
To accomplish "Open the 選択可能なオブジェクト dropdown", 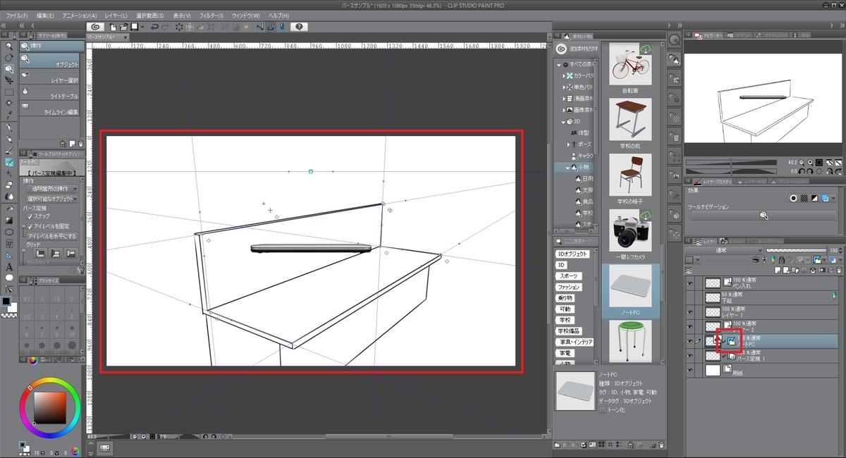I will pos(52,199).
